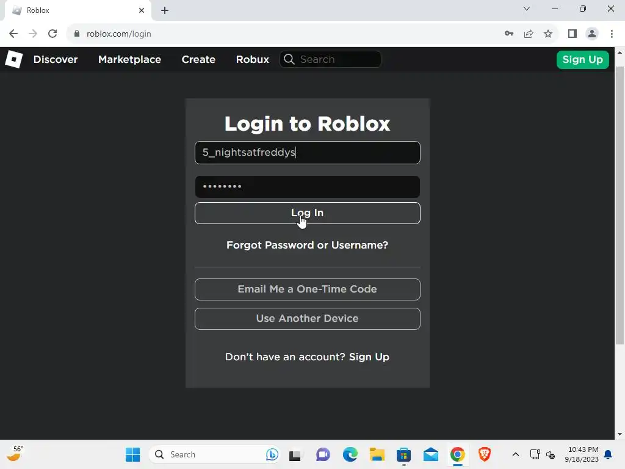Open Microsoft Edge from taskbar
625x469 pixels.
tap(350, 454)
